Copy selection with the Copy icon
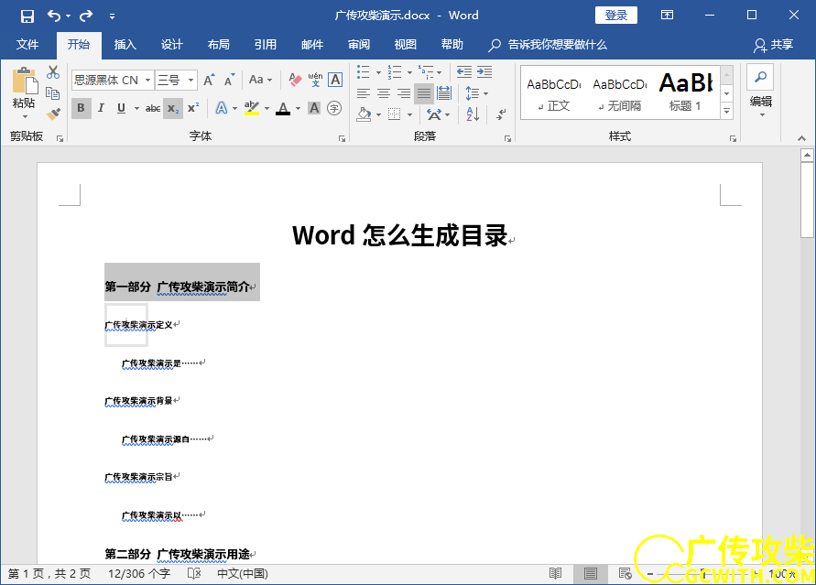816x585 pixels. (x=52, y=93)
